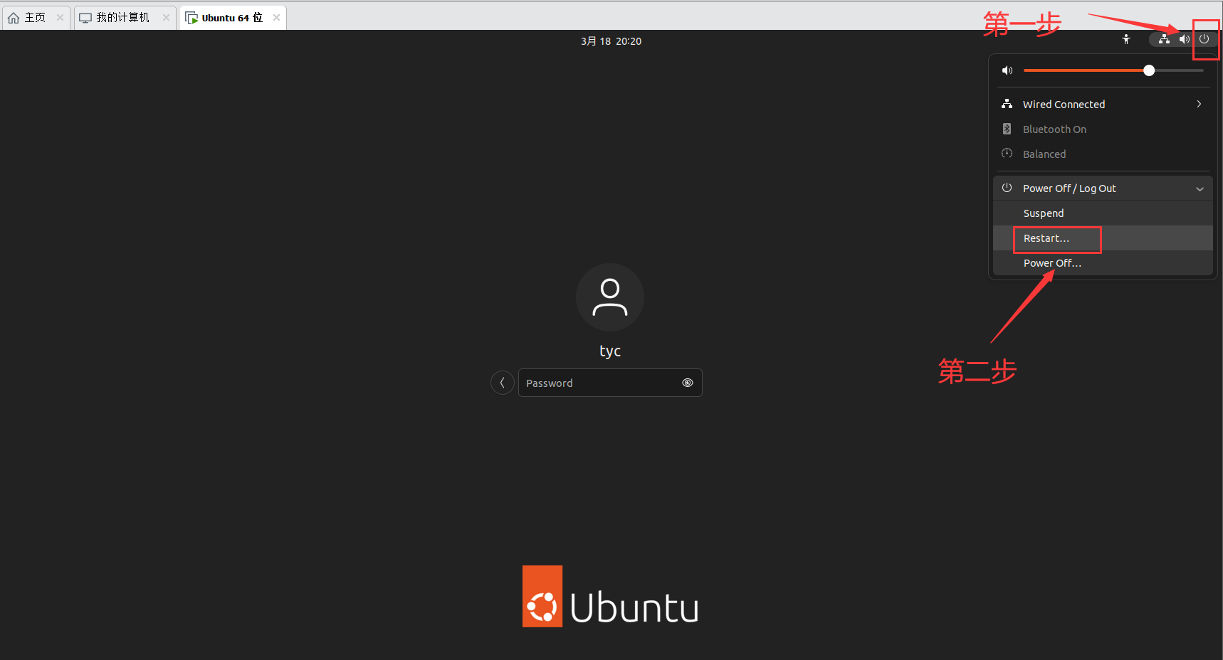Choose Suspend from the power menu
1223x660 pixels.
tap(1103, 213)
